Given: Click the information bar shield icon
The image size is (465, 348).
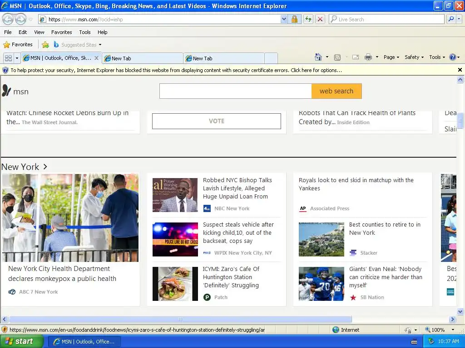Looking at the screenshot, I should (5, 70).
